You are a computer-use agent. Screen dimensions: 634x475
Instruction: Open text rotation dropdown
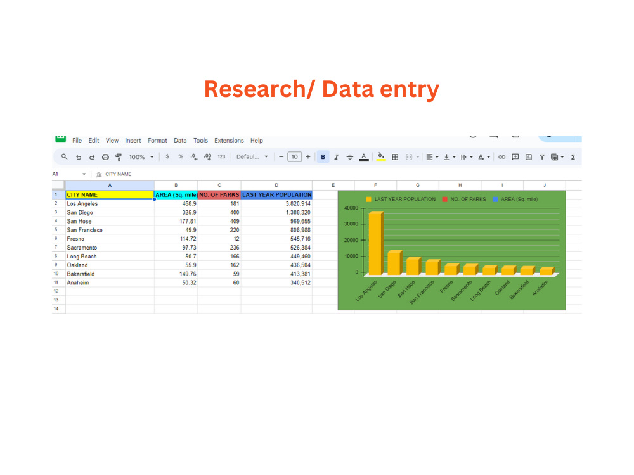tap(484, 157)
